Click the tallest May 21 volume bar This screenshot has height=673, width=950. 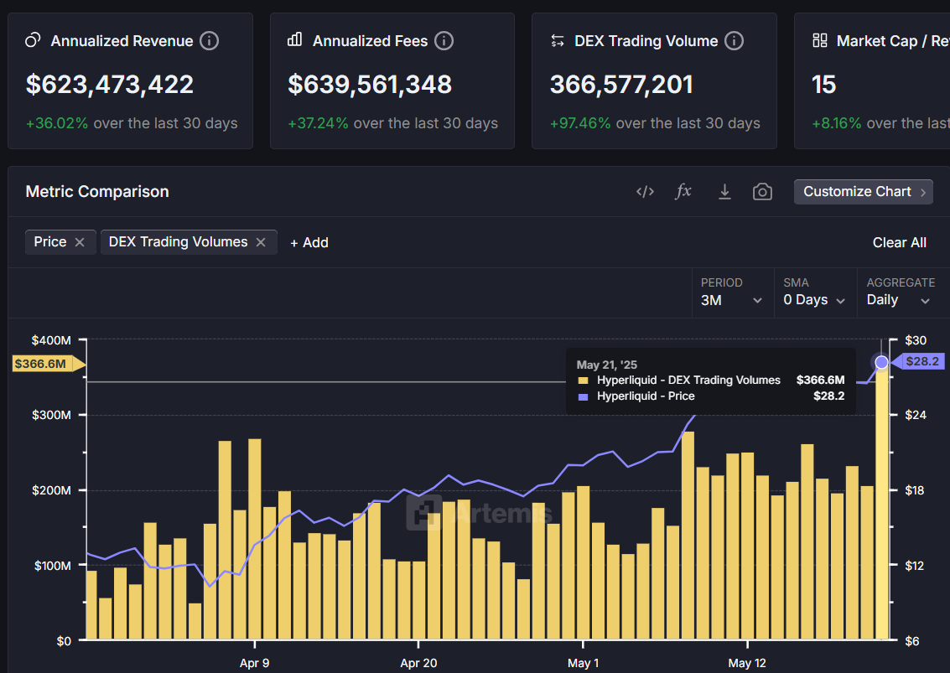882,503
